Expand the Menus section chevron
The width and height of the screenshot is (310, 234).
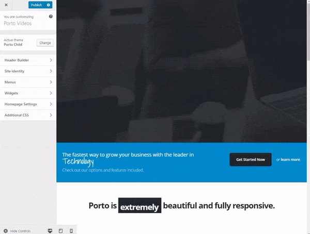coord(51,82)
